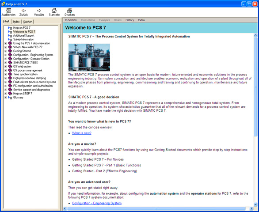Click the Glossary page icon

(x=10, y=98)
